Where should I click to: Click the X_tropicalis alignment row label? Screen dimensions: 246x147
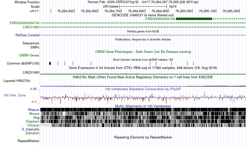point(31,129)
